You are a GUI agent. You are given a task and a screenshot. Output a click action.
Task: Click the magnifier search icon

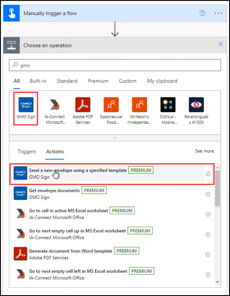pyautogui.click(x=15, y=65)
